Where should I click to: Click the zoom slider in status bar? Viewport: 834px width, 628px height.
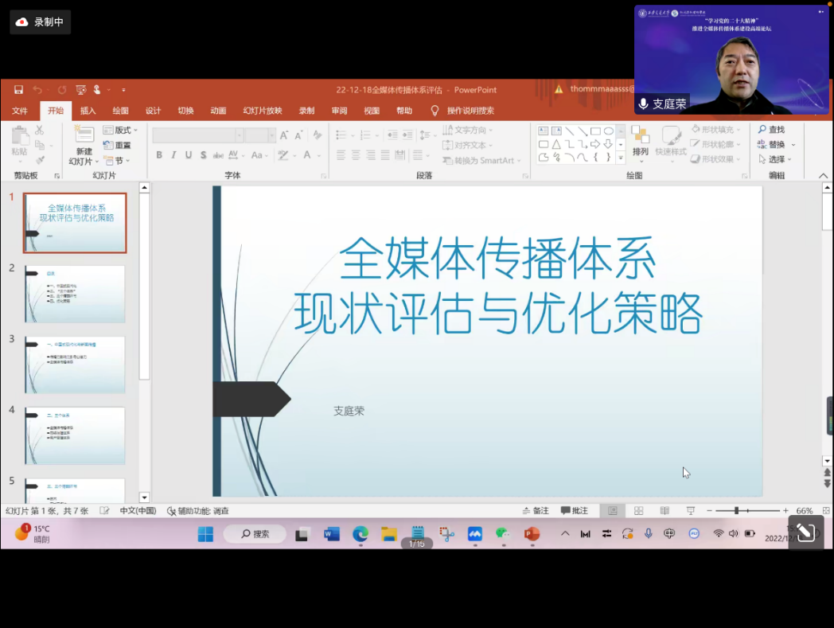(737, 510)
